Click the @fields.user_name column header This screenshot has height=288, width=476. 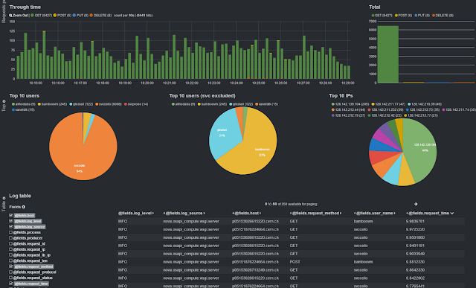point(374,214)
